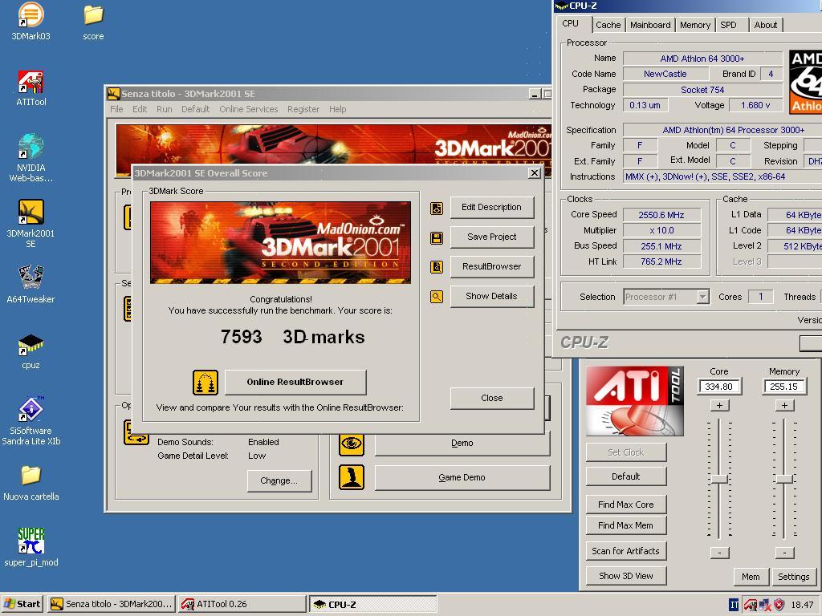Open the Default menu in 3DMark2001

pyautogui.click(x=196, y=109)
